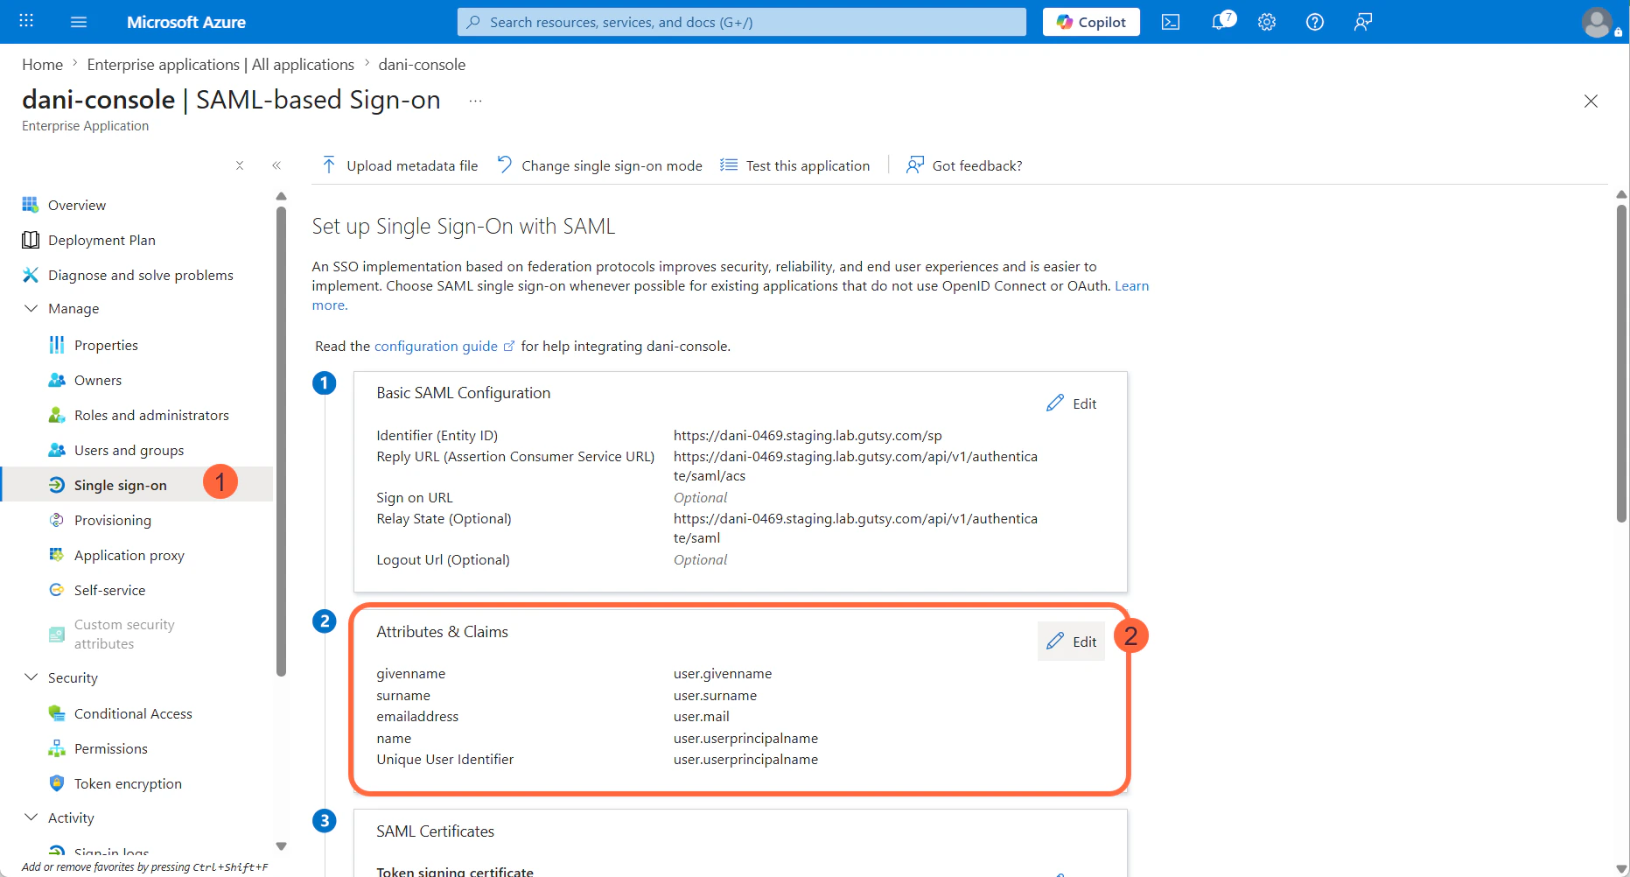Viewport: 1630px width, 877px height.
Task: Open the Azure apps grid launcher
Action: (26, 21)
